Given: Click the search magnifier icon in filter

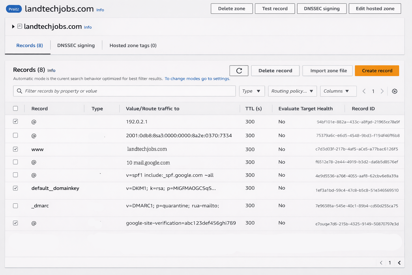Looking at the screenshot, I should click(20, 91).
